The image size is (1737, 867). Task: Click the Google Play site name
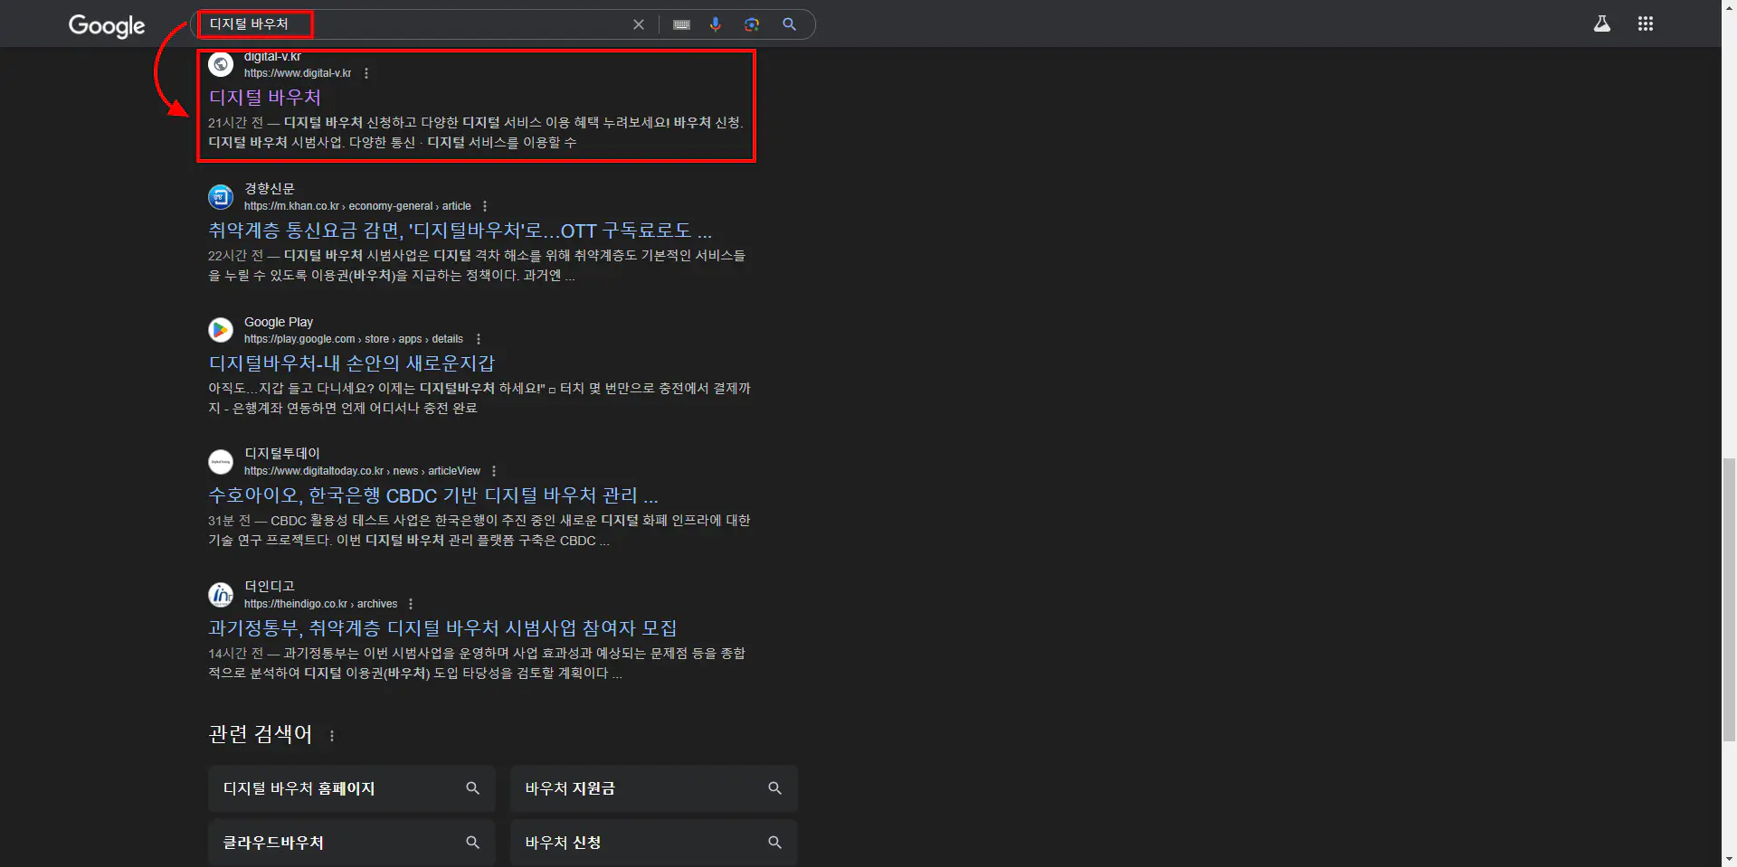pyautogui.click(x=279, y=322)
